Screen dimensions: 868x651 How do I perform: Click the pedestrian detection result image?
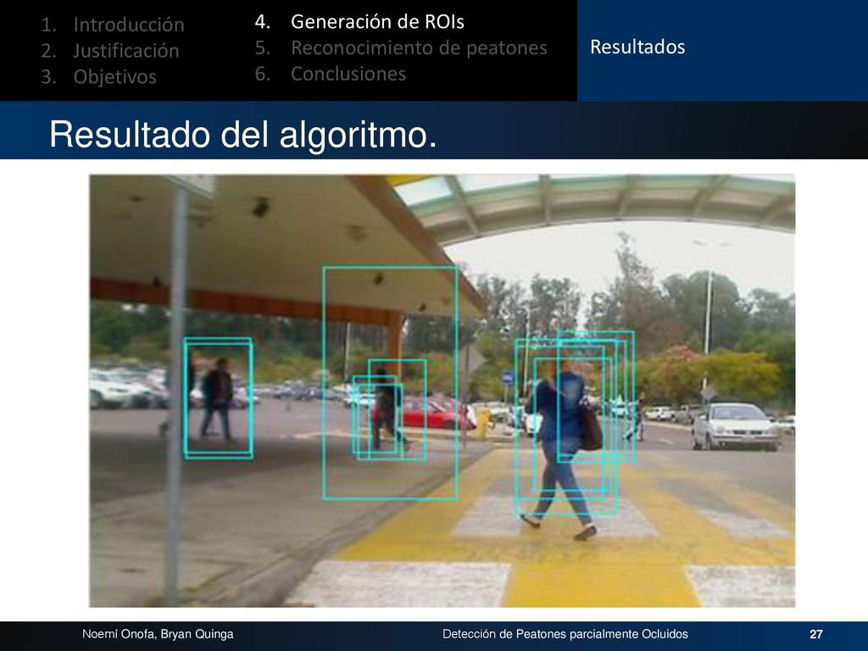click(x=442, y=391)
